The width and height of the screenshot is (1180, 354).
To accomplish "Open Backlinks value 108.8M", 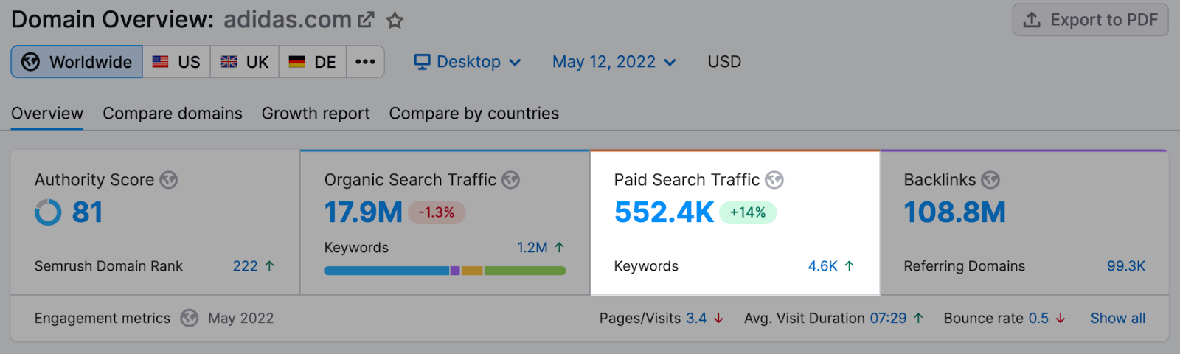I will click(955, 212).
